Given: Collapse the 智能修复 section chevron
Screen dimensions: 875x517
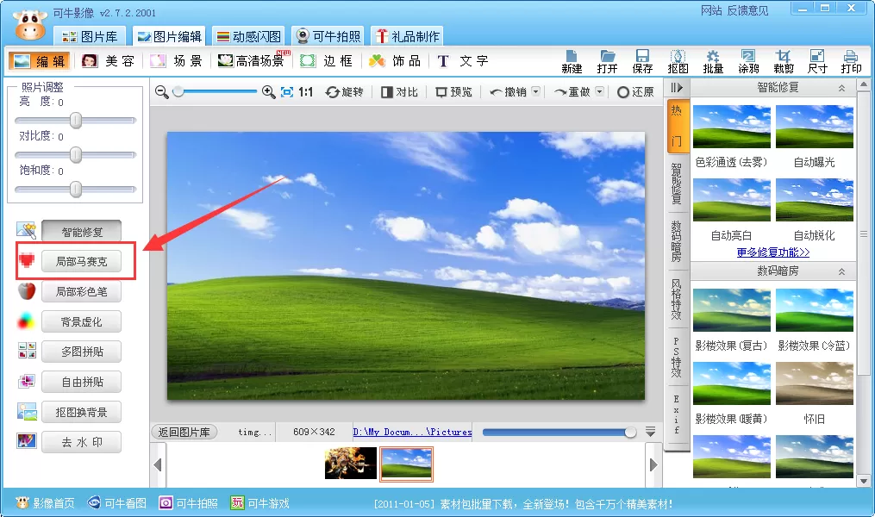Looking at the screenshot, I should point(841,88).
